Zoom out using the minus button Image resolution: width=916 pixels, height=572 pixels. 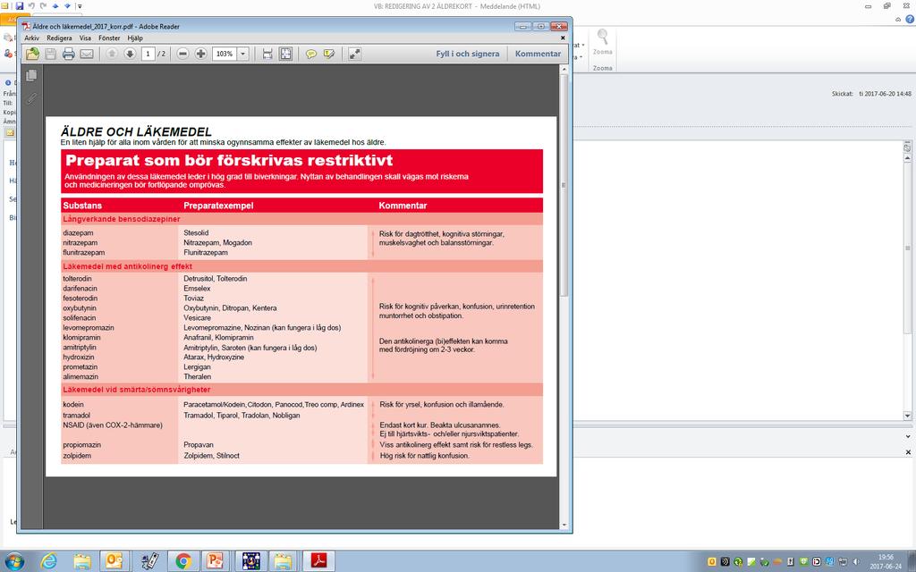(x=182, y=54)
